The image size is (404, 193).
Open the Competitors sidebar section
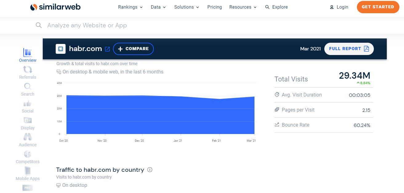[x=28, y=157]
